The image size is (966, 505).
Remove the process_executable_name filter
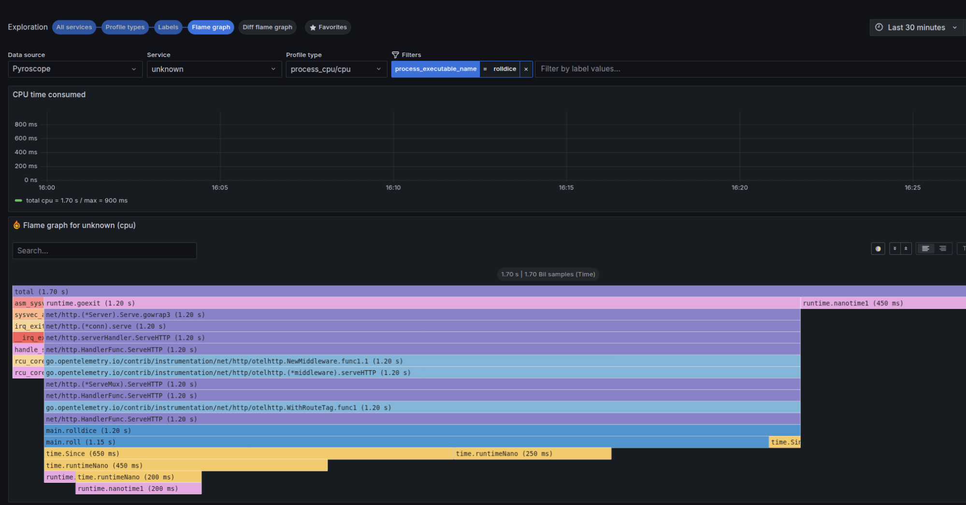526,69
